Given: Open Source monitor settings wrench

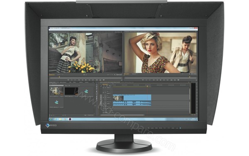Looking at the screenshot, I should tap(115, 74).
